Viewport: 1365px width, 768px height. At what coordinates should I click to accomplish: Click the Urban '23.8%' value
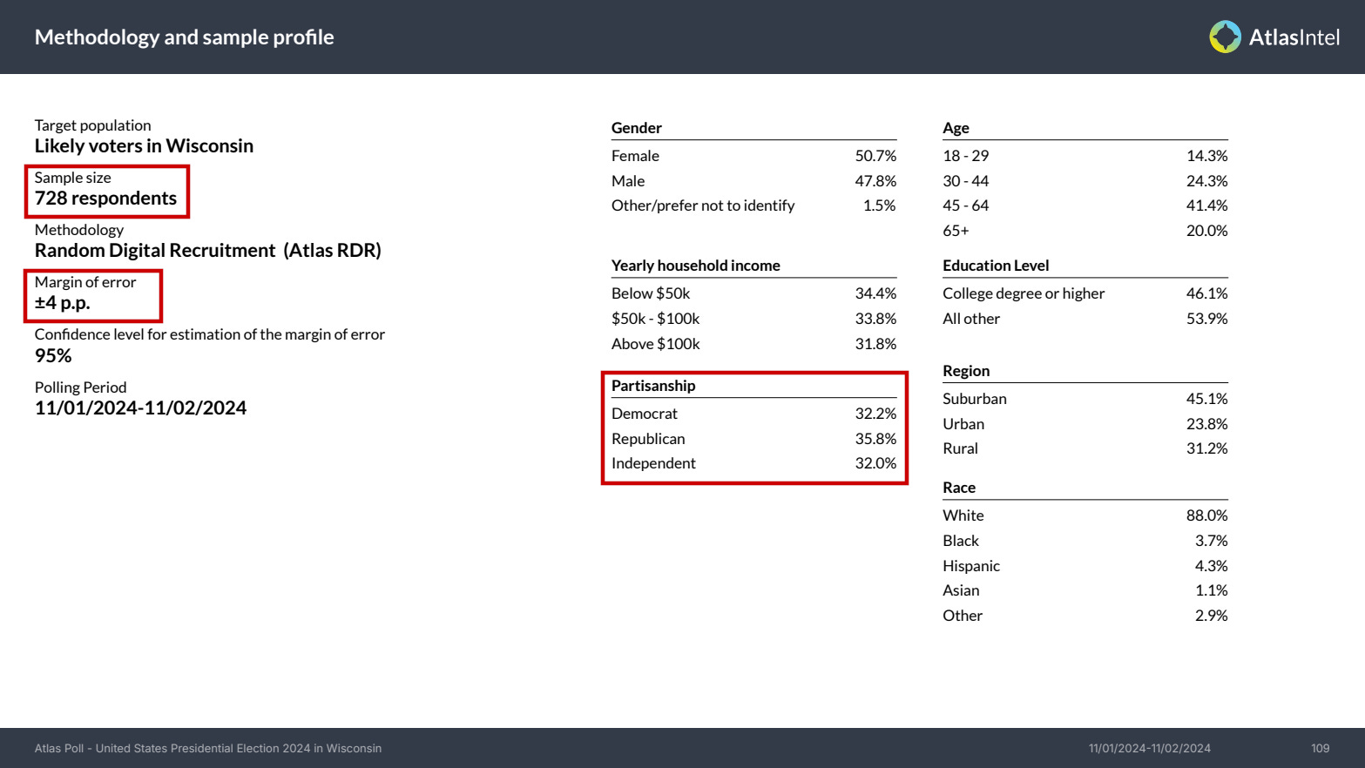point(1206,424)
